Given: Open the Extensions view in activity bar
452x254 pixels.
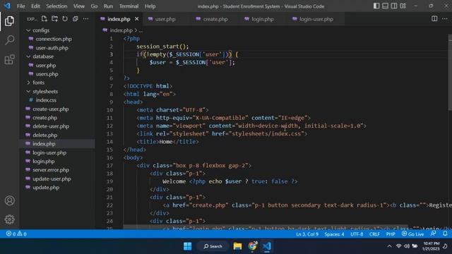Looking at the screenshot, I should click(9, 59).
